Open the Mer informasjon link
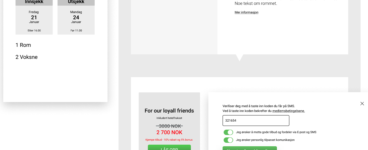The width and height of the screenshot is (368, 150). [x=246, y=12]
